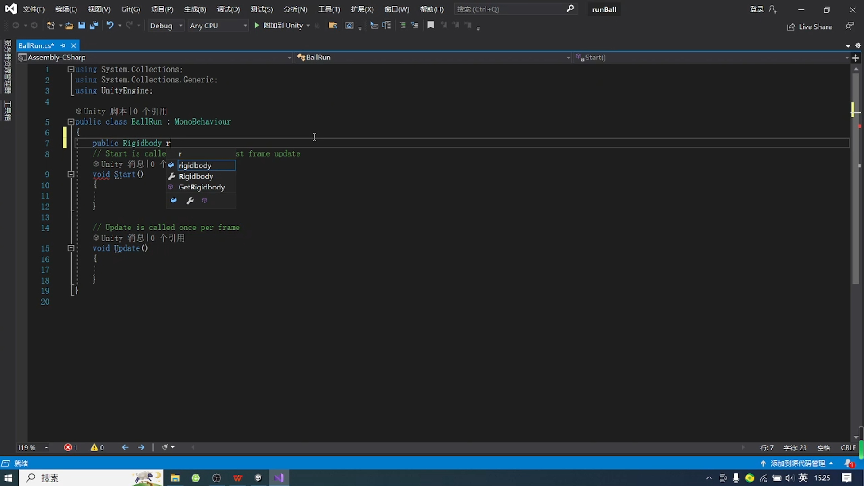Click the 附加到 Unity start button
Image resolution: width=864 pixels, height=486 pixels.
click(x=279, y=26)
